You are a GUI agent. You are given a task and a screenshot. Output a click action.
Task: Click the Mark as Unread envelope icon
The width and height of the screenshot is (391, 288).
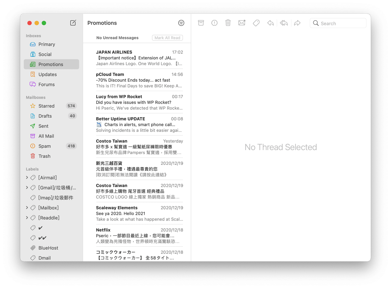(x=242, y=23)
